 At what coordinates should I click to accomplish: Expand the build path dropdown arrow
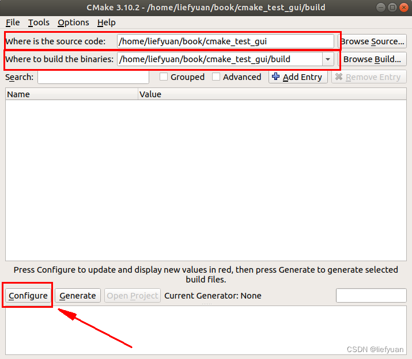pos(328,59)
